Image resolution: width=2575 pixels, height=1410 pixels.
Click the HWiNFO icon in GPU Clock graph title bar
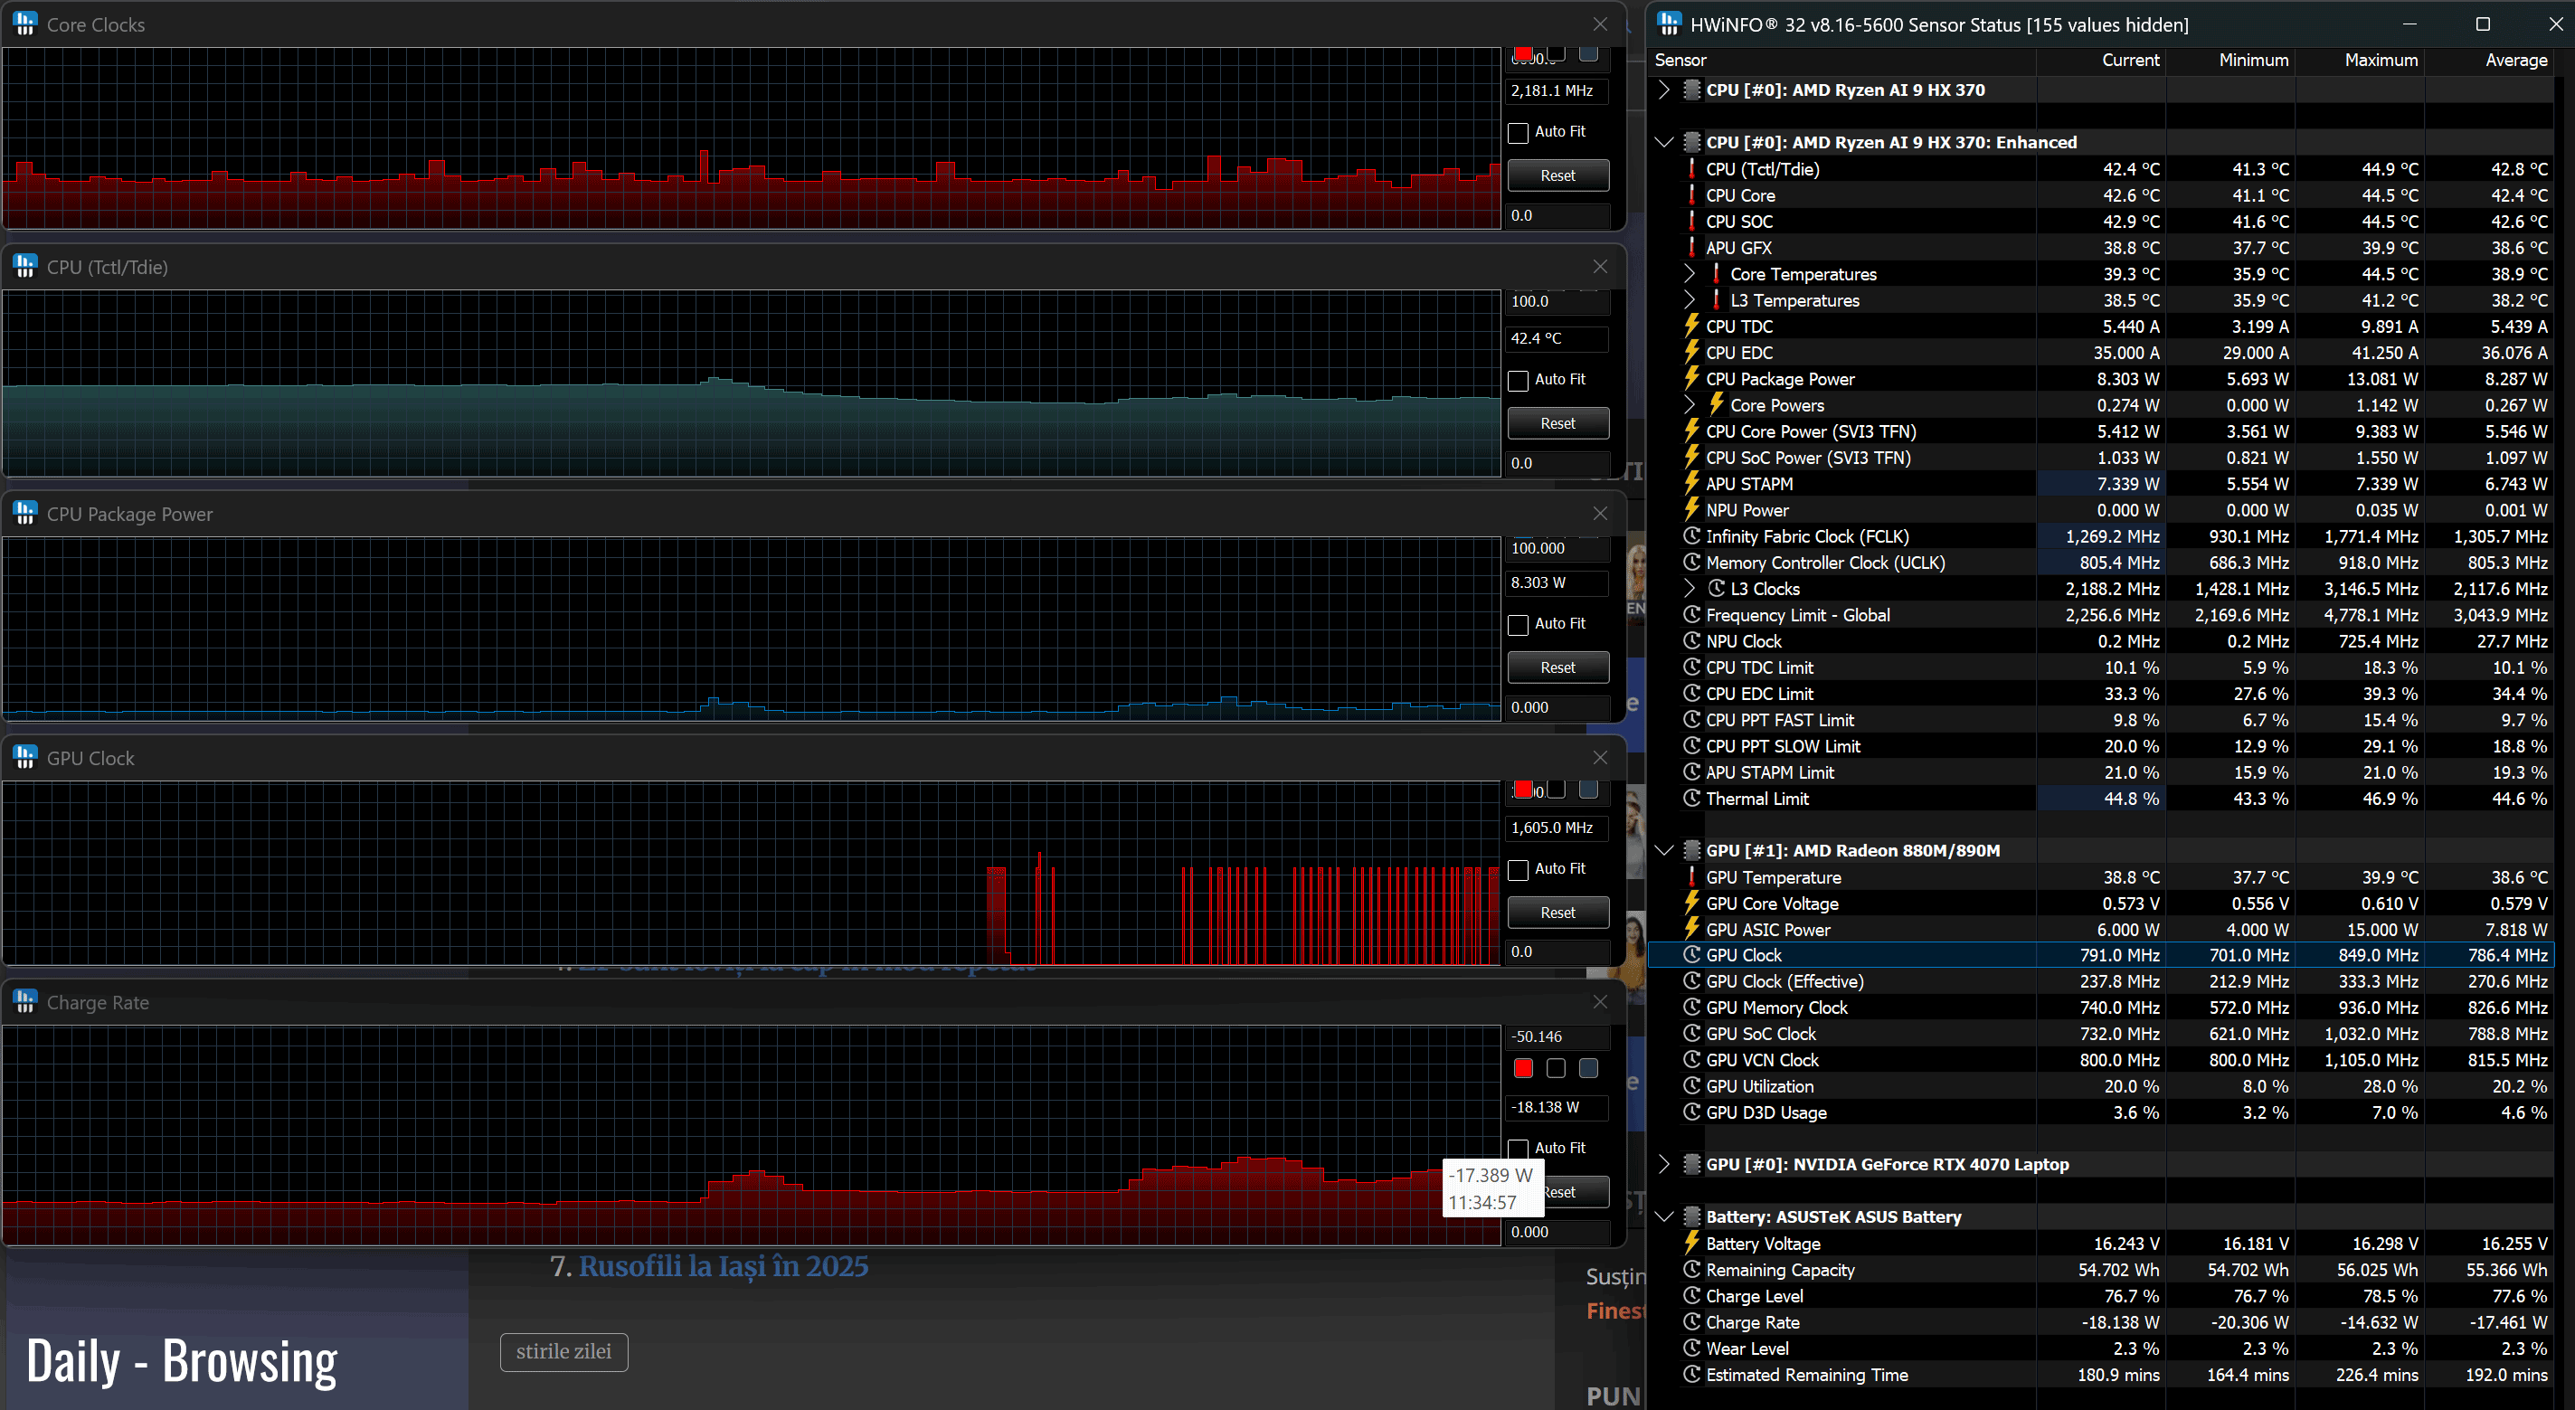tap(25, 758)
